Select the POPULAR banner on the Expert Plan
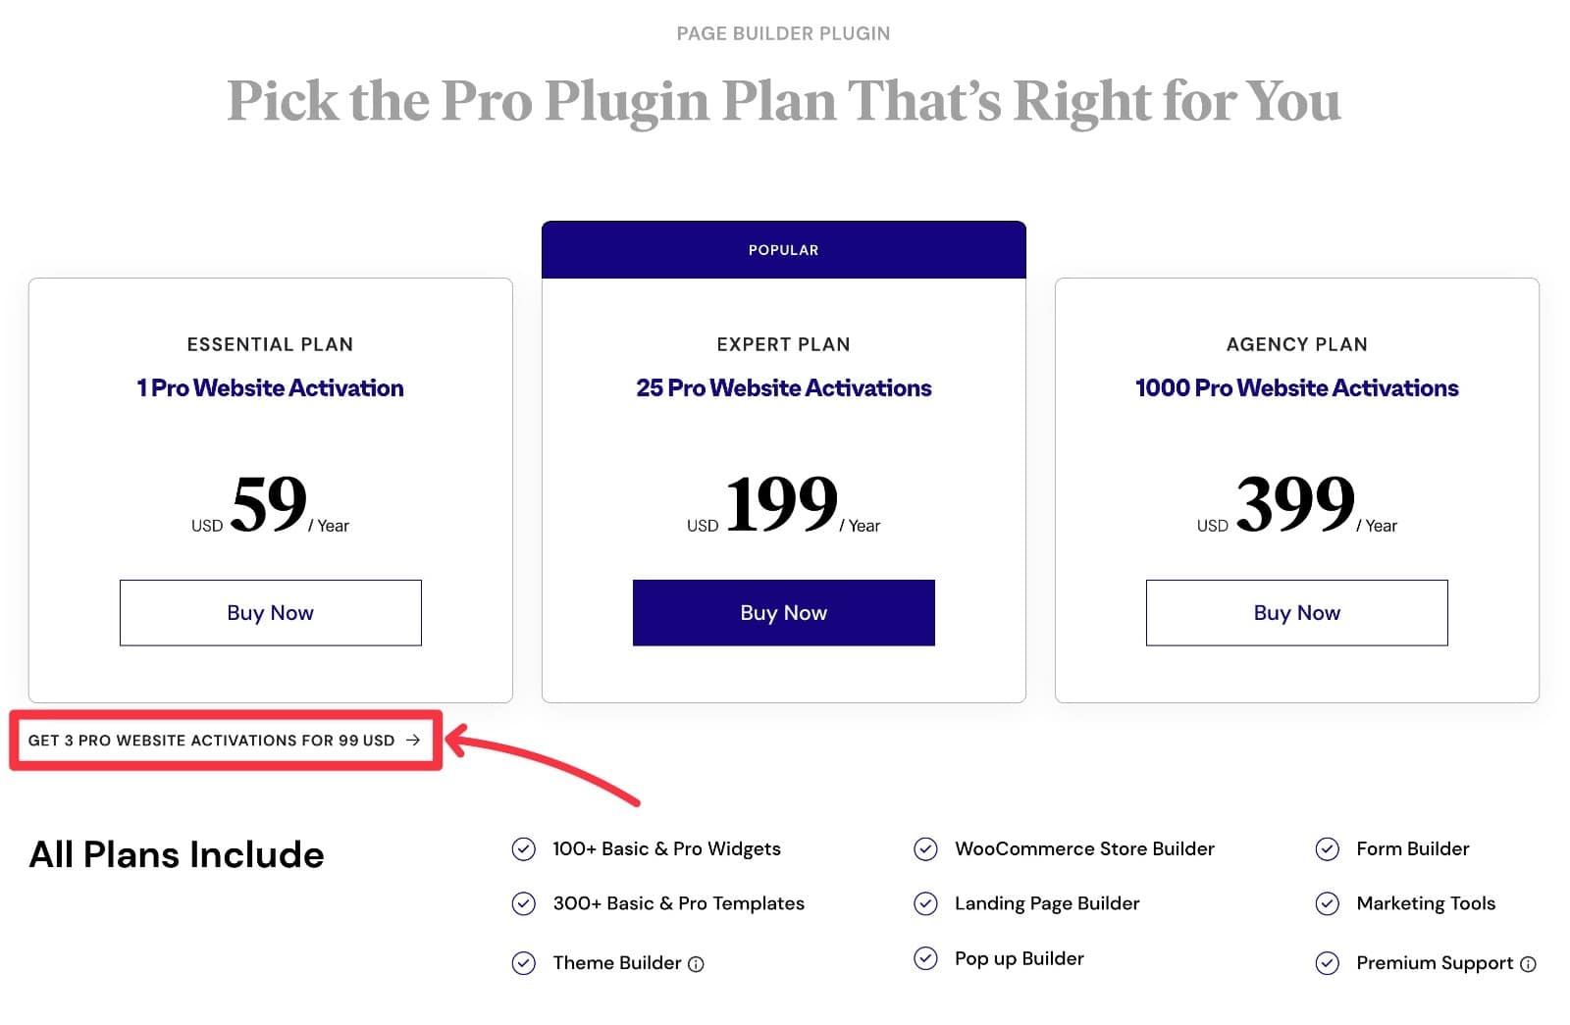 (783, 249)
